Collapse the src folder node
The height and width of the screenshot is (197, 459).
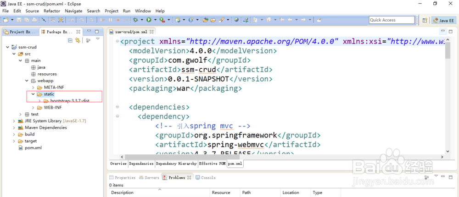(14, 54)
